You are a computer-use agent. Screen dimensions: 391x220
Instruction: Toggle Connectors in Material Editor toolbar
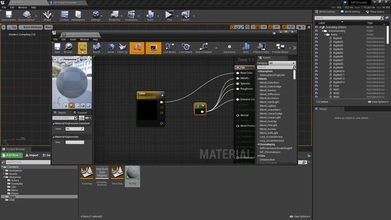click(x=137, y=48)
